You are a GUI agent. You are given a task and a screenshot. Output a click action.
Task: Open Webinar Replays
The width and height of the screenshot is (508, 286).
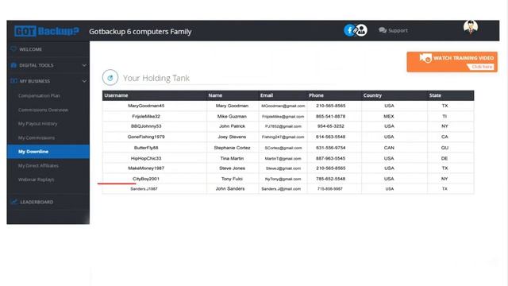[36, 180]
